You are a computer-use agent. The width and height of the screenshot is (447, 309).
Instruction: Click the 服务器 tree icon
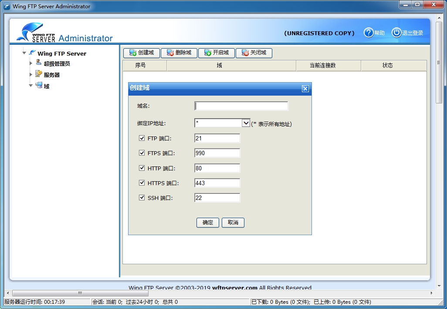point(38,74)
